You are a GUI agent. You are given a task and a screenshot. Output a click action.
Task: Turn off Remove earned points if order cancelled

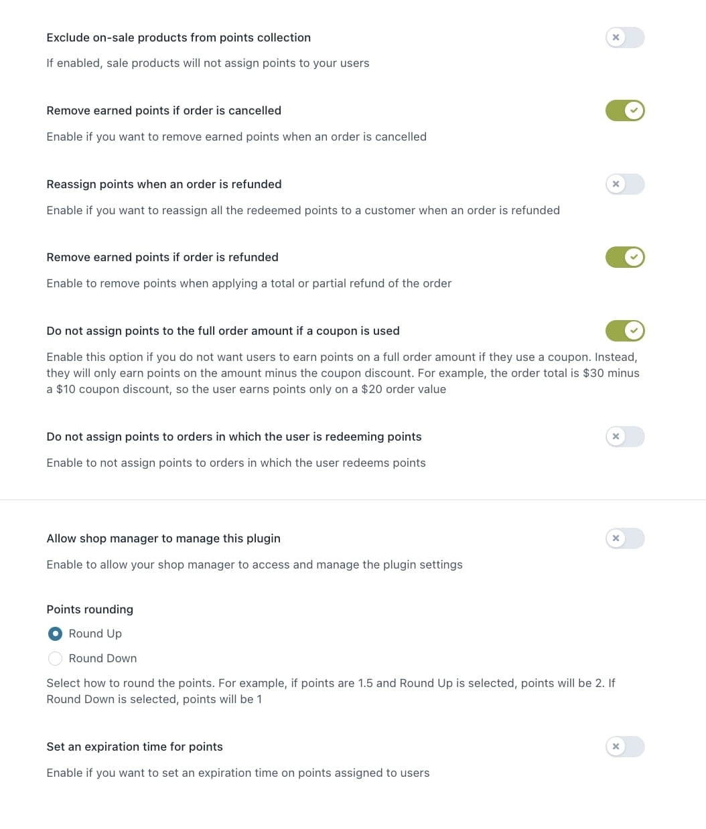tap(624, 110)
